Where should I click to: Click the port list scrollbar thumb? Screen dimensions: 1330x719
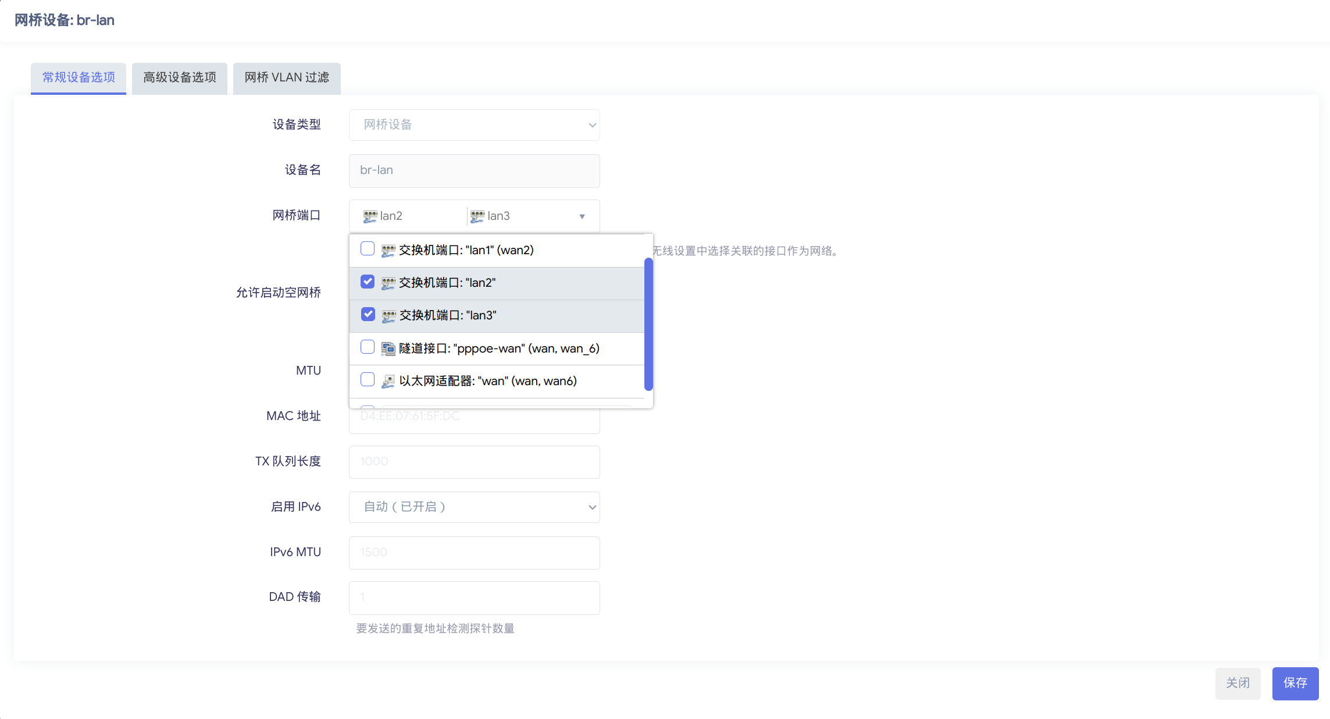click(x=648, y=324)
